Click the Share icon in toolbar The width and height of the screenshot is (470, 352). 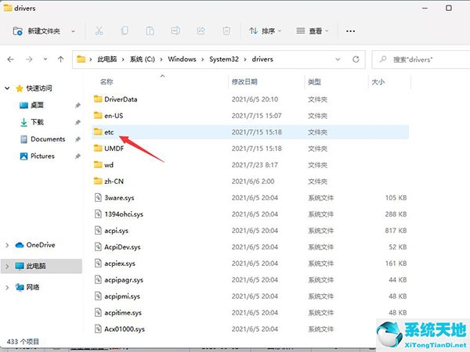pyautogui.click(x=201, y=31)
